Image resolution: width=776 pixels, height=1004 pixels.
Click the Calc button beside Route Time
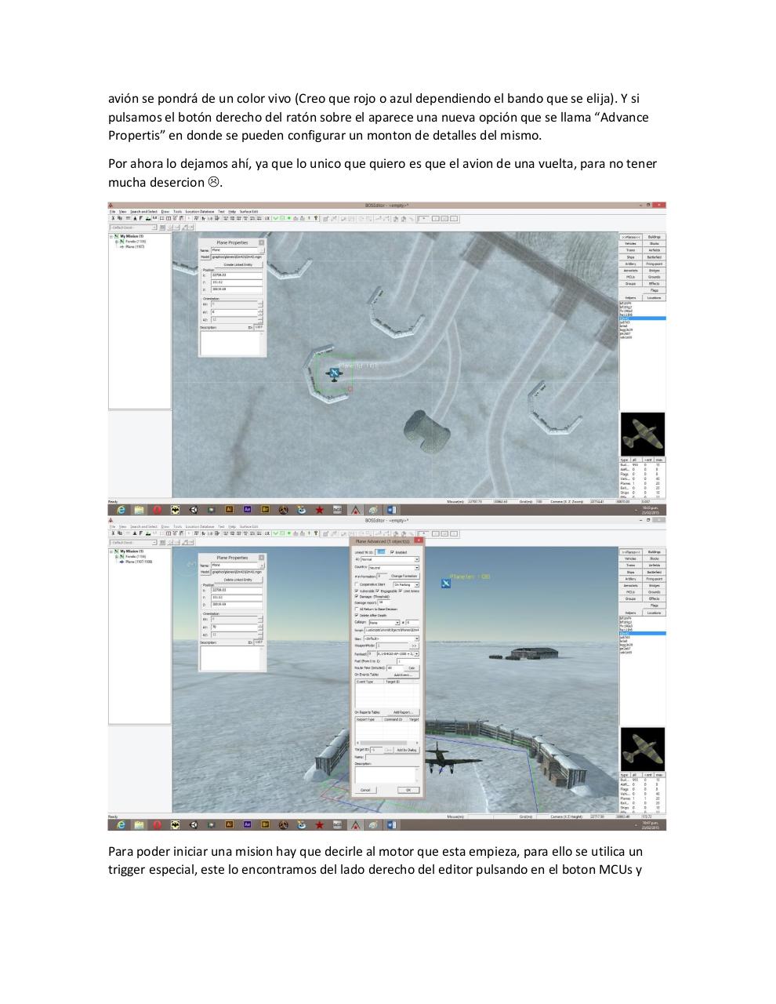click(412, 668)
